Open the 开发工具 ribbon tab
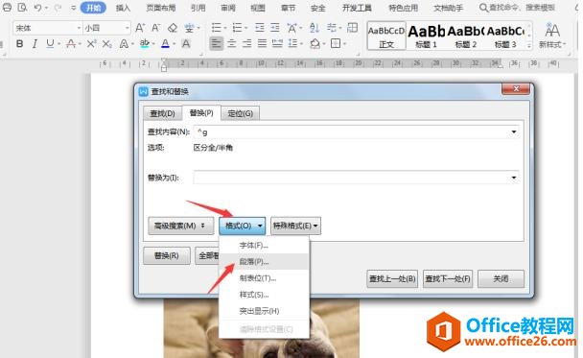Viewport: 583px width, 358px height. [357, 8]
